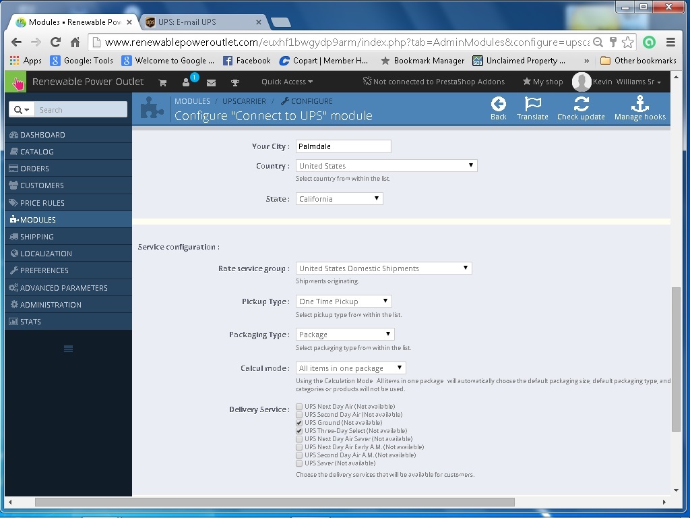Image resolution: width=690 pixels, height=518 pixels.
Task: Bookmark this page with the star icon
Action: [x=627, y=42]
